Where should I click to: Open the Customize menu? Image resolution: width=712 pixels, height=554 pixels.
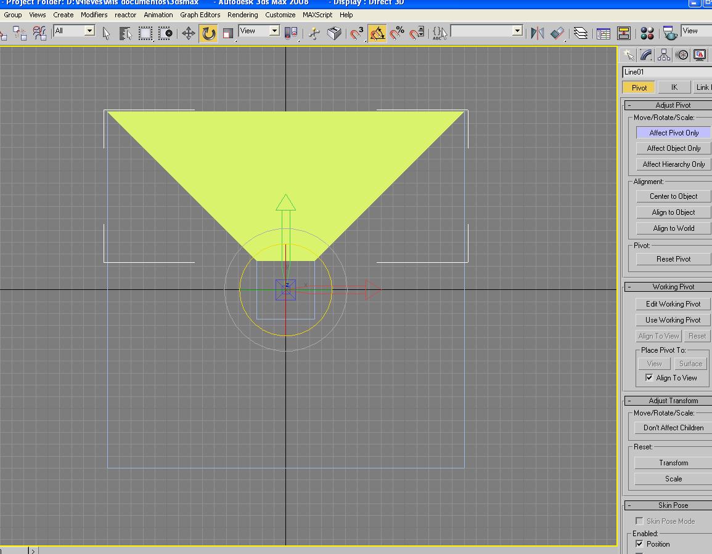point(280,15)
